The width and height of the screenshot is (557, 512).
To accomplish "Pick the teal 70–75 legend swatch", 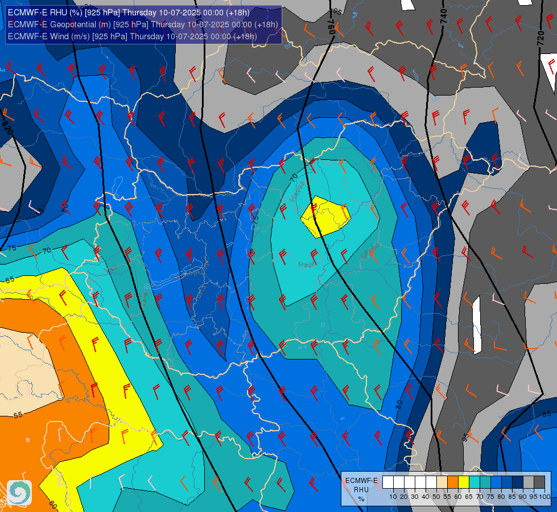I will tap(485, 482).
